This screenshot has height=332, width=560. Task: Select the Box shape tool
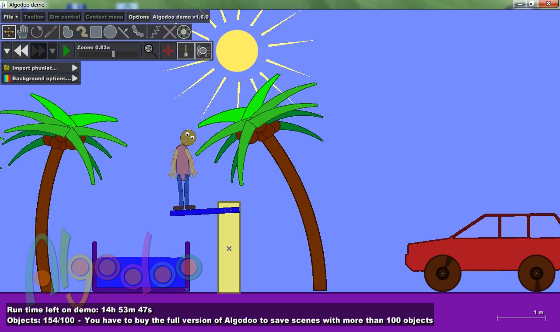click(96, 32)
